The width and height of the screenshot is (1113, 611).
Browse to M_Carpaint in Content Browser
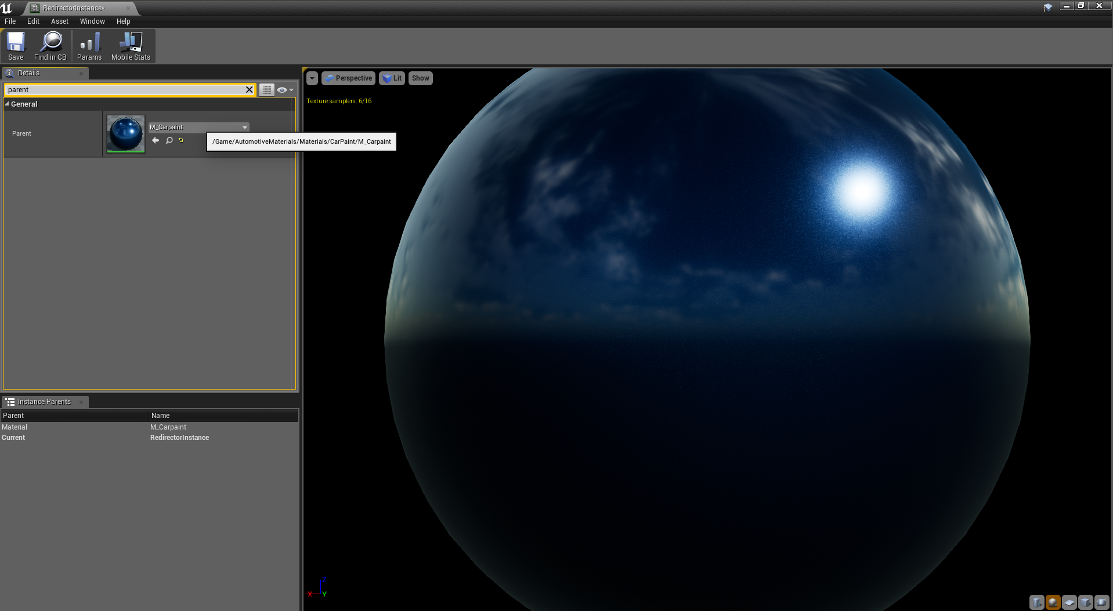[169, 140]
